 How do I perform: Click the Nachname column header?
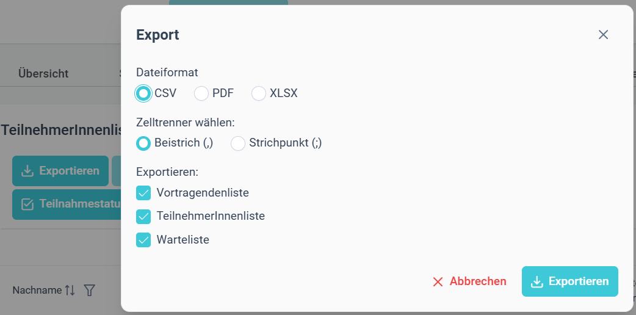click(37, 290)
